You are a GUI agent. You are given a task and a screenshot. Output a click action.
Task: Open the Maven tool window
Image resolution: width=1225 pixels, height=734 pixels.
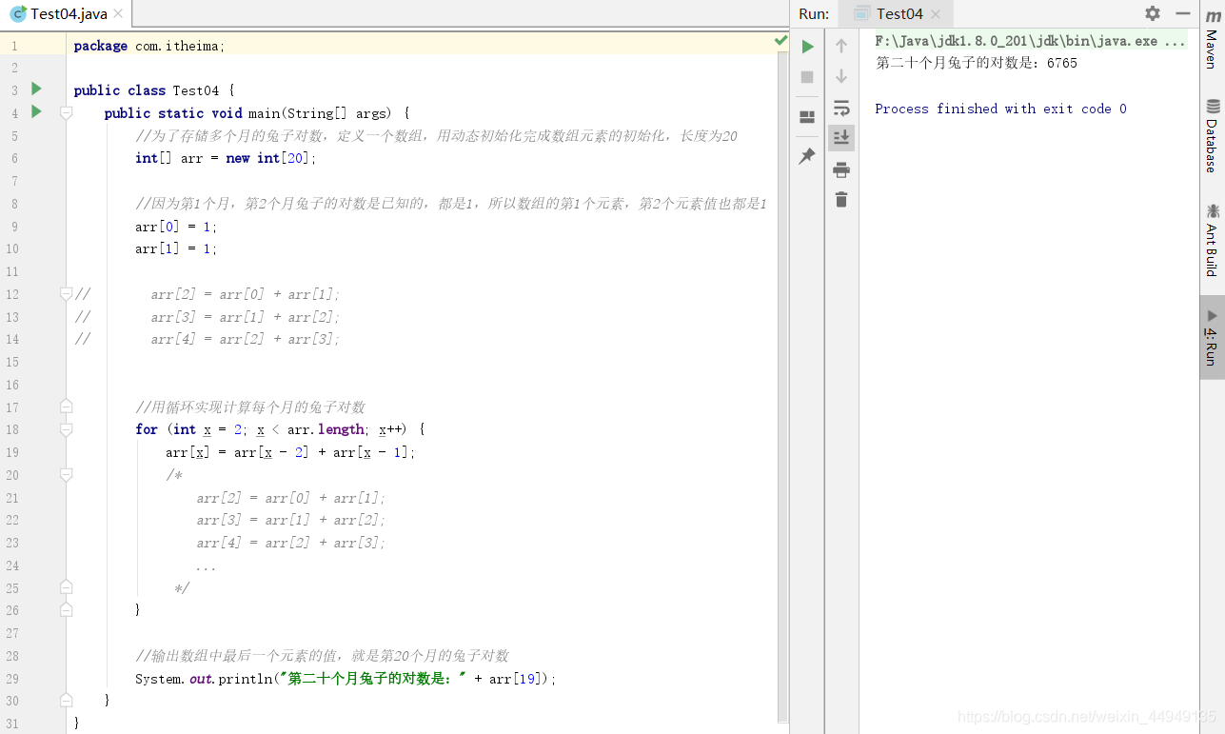(1211, 35)
